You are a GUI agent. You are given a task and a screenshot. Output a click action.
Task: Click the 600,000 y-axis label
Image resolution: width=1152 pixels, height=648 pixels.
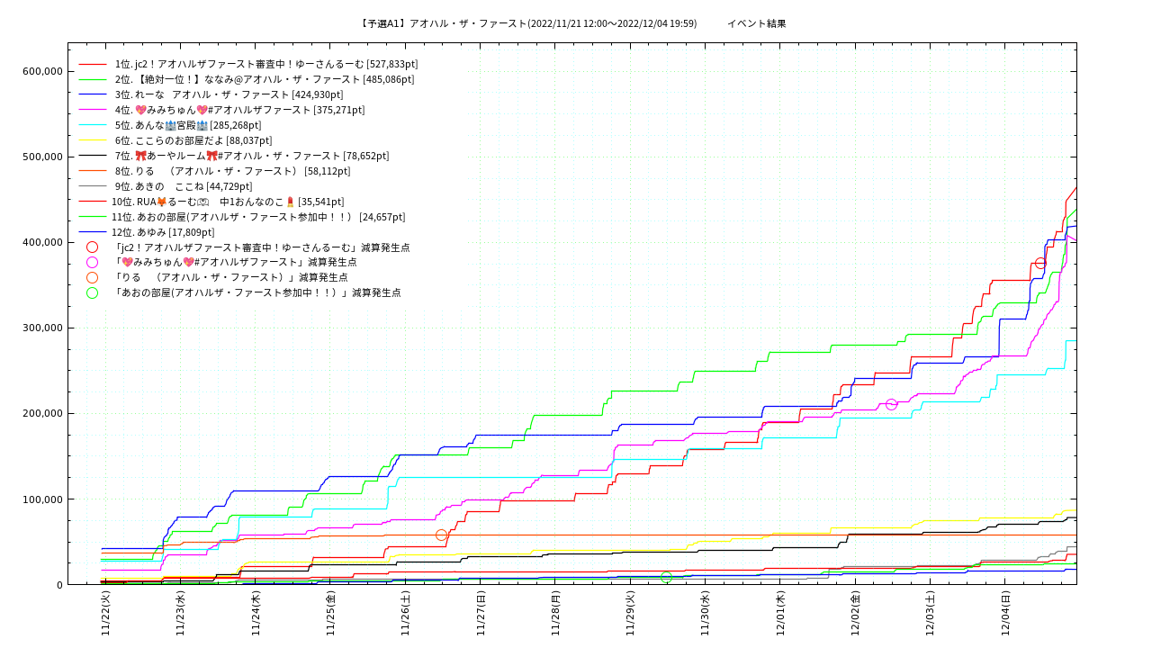coord(41,71)
